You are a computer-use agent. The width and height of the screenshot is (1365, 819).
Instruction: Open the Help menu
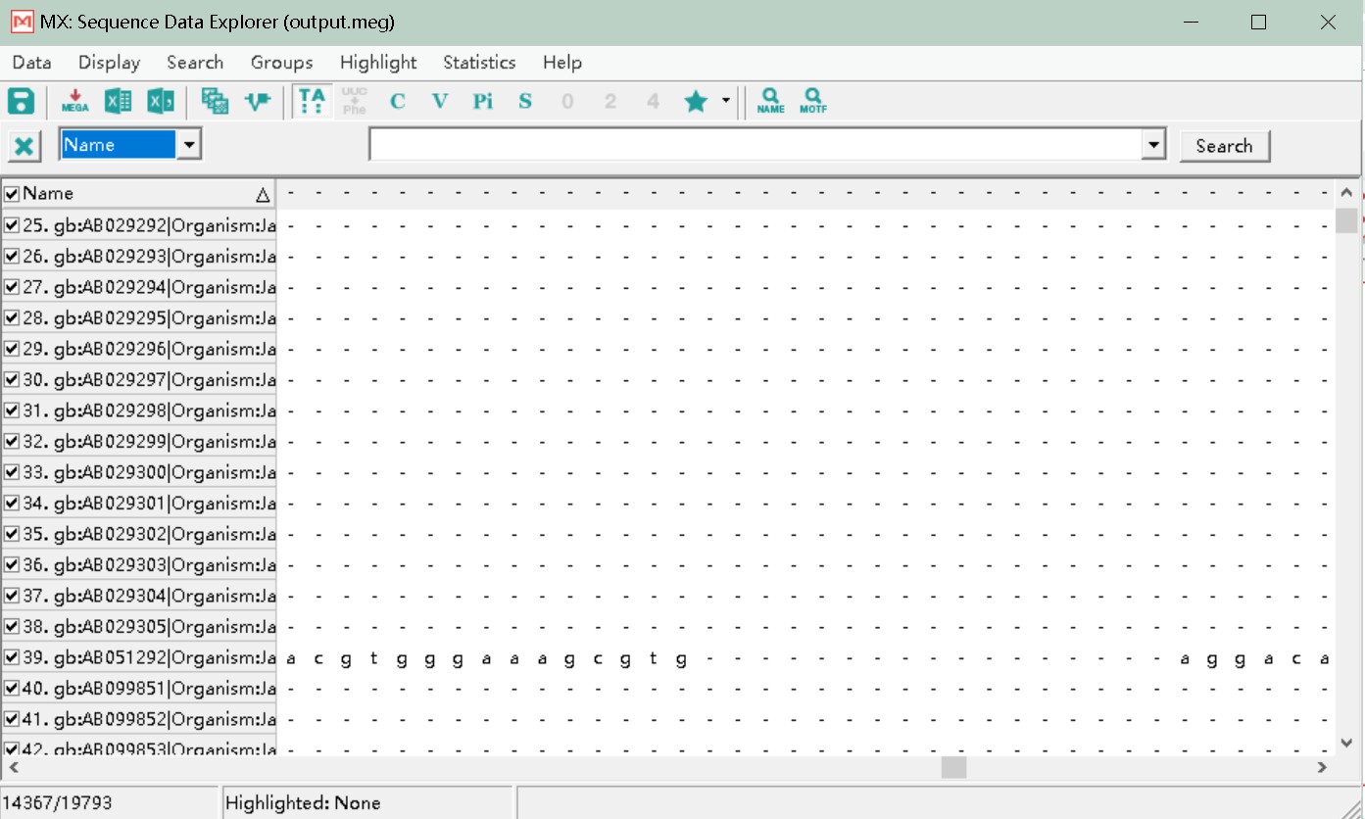coord(562,63)
